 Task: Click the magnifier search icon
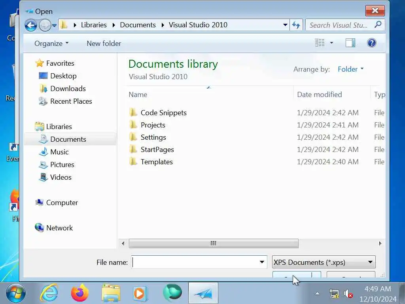[378, 25]
